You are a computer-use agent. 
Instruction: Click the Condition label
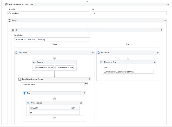tap(18, 35)
